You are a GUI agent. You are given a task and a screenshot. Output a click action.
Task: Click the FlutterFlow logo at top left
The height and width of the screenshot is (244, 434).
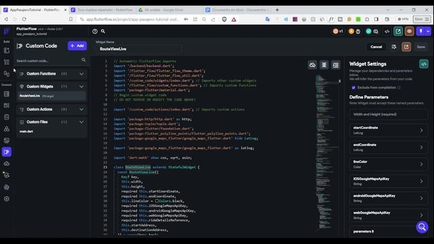(x=7, y=31)
